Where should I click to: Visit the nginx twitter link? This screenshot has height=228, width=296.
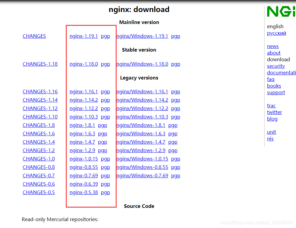[x=274, y=112]
